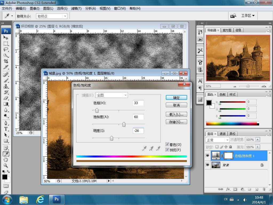Screen dimensions: 273x205
Task: Select the Blur tool
Action: [6, 110]
